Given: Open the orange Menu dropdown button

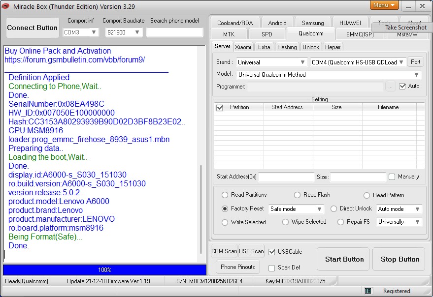Looking at the screenshot, I should tap(384, 5).
